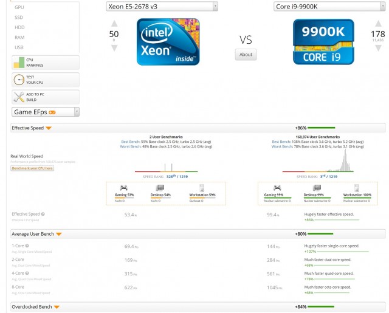Open the Xeon E5-2678 v3 CPU dropdown
This screenshot has height=313, width=389.
pos(162,7)
